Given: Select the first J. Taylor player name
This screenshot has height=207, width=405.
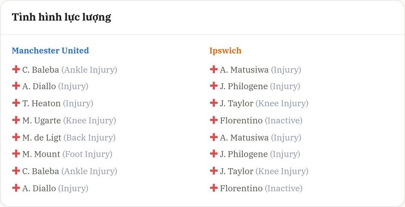Looking at the screenshot, I should [x=237, y=103].
